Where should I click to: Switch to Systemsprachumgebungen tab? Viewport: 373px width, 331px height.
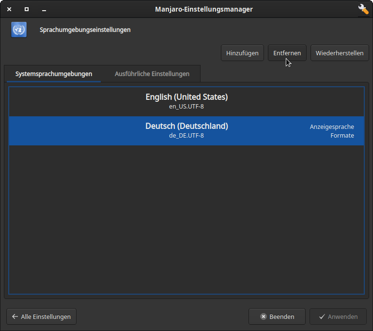click(x=54, y=74)
